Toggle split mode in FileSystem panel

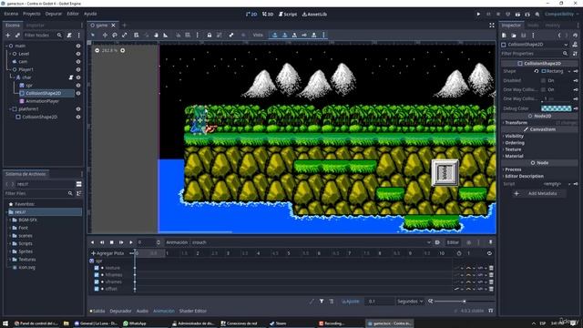click(79, 184)
